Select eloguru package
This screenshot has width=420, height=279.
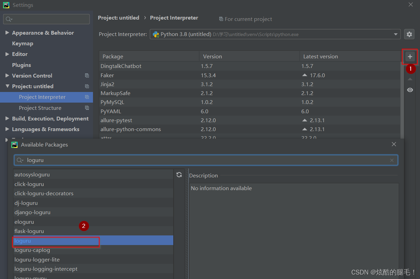pos(93,222)
